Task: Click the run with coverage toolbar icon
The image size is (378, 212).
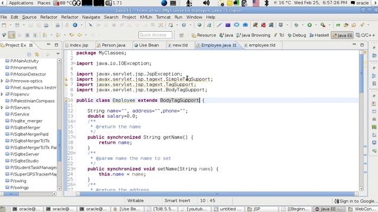Action: [x=323, y=25]
